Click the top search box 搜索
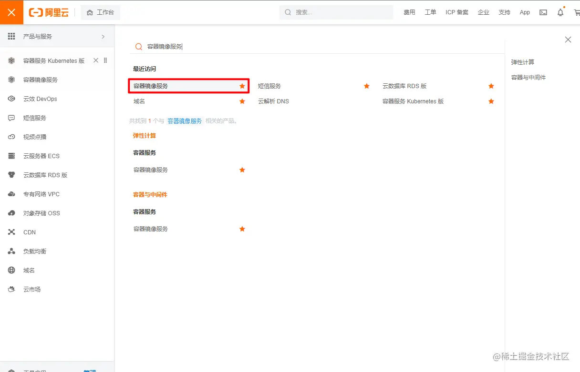Image resolution: width=580 pixels, height=372 pixels. click(x=336, y=12)
